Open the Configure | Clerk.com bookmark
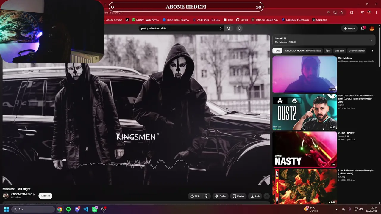Image resolution: width=381 pixels, height=214 pixels. [x=295, y=20]
